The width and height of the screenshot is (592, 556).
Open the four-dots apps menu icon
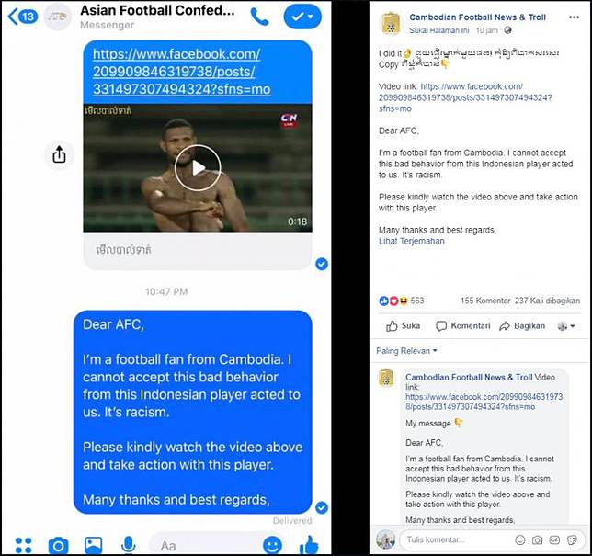pos(23,545)
